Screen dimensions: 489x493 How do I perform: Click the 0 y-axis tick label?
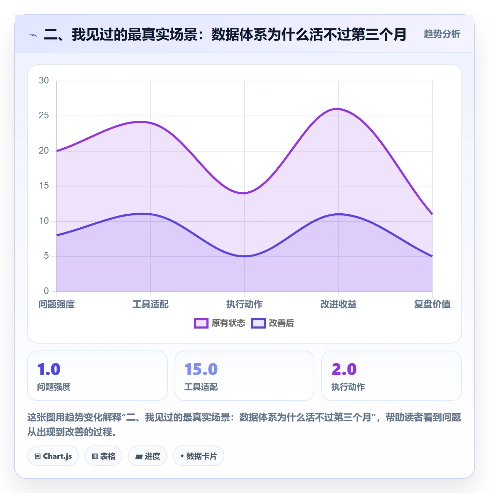click(46, 291)
